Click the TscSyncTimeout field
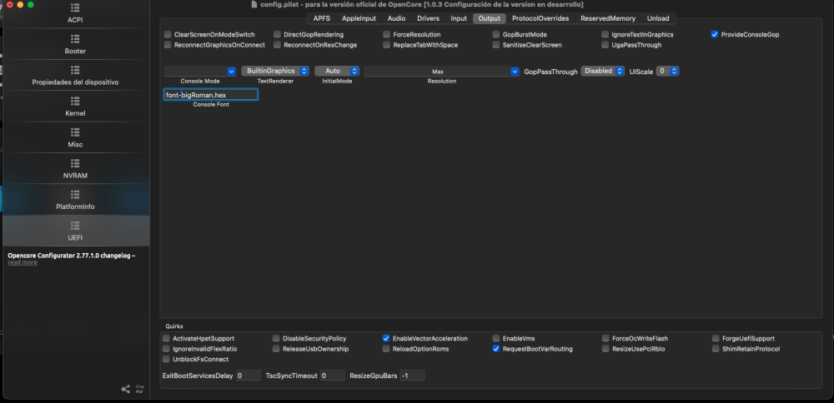Screen dimensions: 834x403 tap(333, 376)
